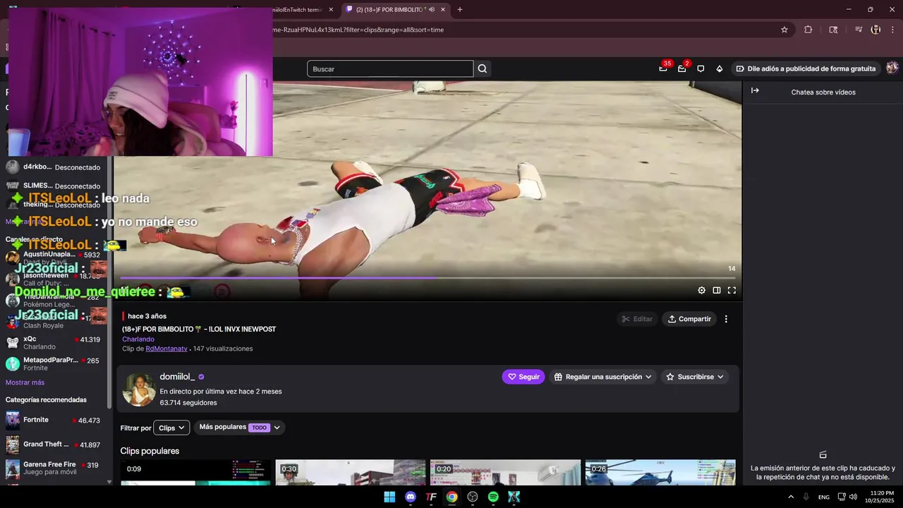Open the domiilol_ channel name

(177, 377)
